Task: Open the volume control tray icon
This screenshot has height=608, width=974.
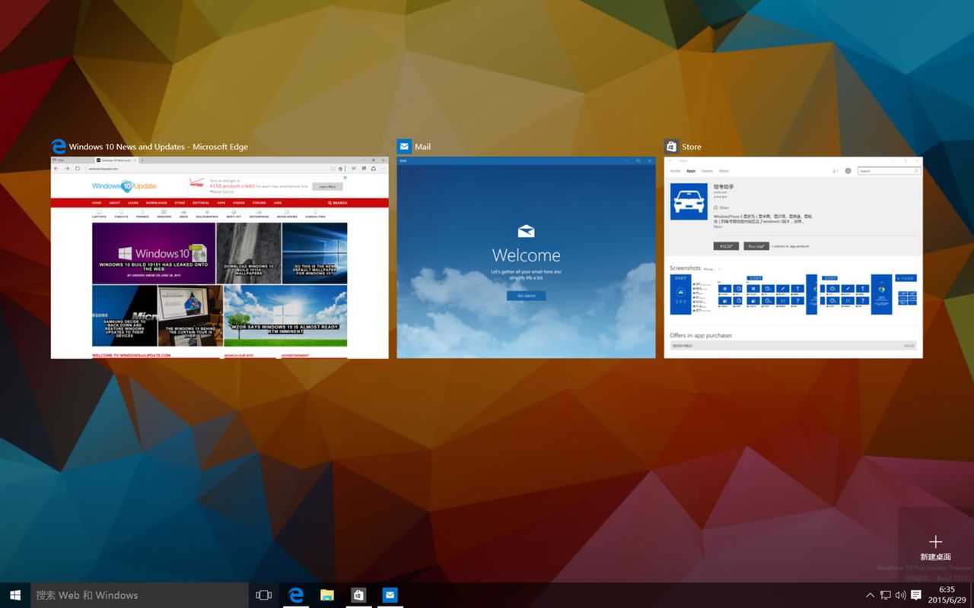Action: (901, 595)
